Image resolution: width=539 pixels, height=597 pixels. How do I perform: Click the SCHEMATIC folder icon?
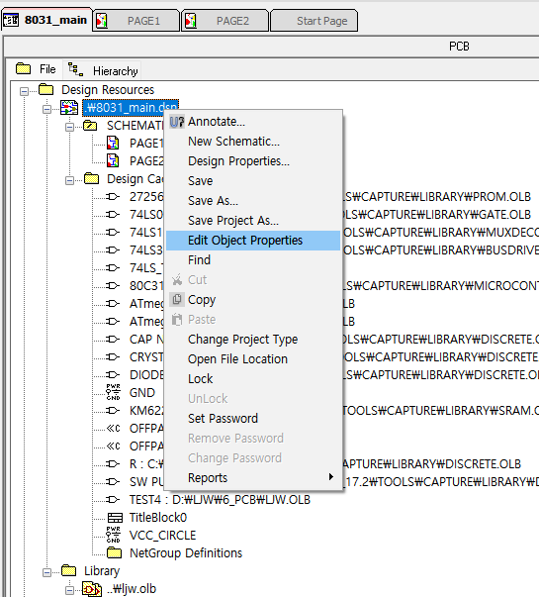[90, 126]
